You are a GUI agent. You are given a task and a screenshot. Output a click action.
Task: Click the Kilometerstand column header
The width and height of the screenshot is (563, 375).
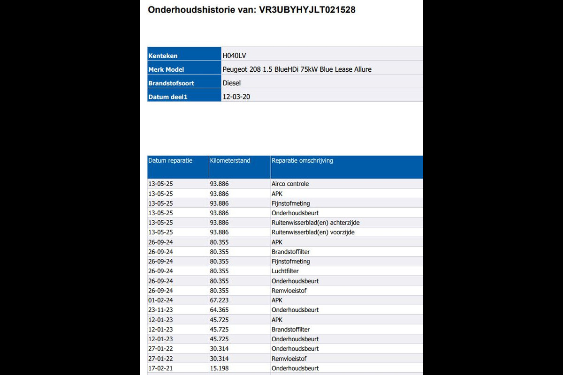[x=230, y=161]
